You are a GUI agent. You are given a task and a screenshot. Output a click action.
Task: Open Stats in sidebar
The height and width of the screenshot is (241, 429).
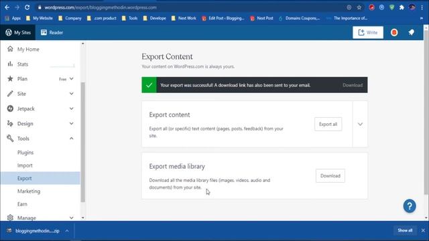[40, 64]
